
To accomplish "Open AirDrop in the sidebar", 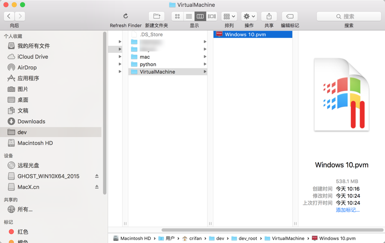I will click(51, 67).
